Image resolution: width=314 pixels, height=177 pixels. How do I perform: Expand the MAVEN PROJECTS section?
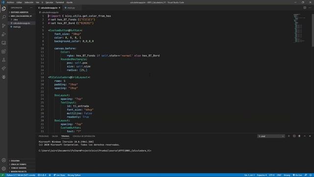[x=19, y=172]
